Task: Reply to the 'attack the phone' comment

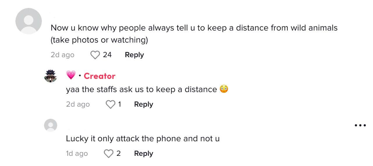Action: (x=143, y=153)
